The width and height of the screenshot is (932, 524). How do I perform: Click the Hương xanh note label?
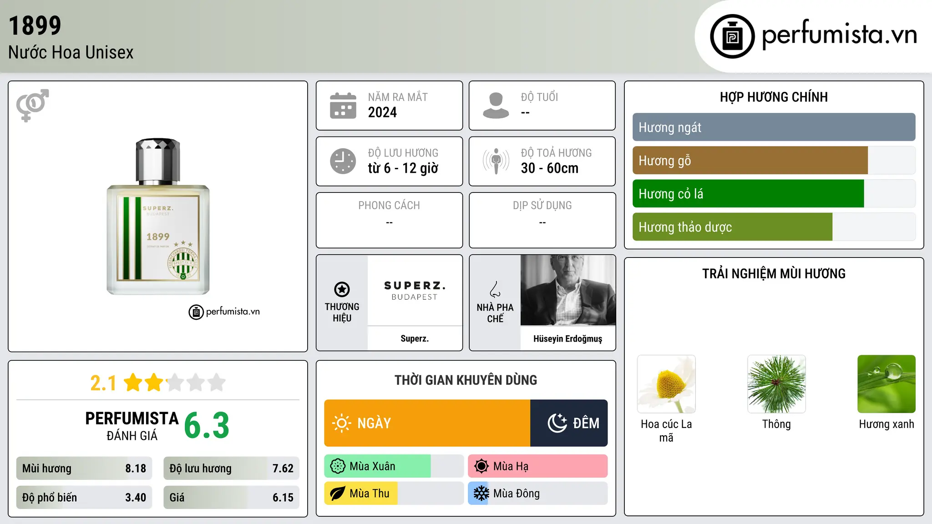click(886, 424)
